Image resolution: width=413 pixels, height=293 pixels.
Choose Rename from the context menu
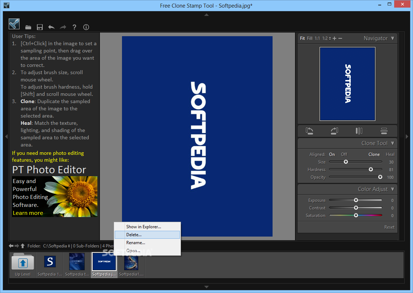click(x=147, y=243)
